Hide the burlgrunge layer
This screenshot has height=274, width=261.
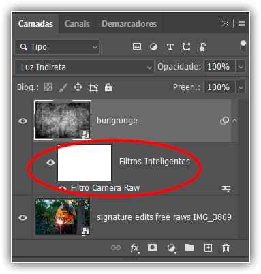click(x=22, y=121)
